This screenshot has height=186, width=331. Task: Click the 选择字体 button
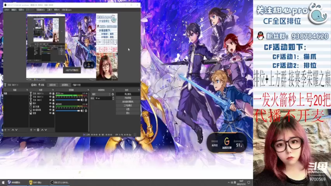tap(53, 85)
